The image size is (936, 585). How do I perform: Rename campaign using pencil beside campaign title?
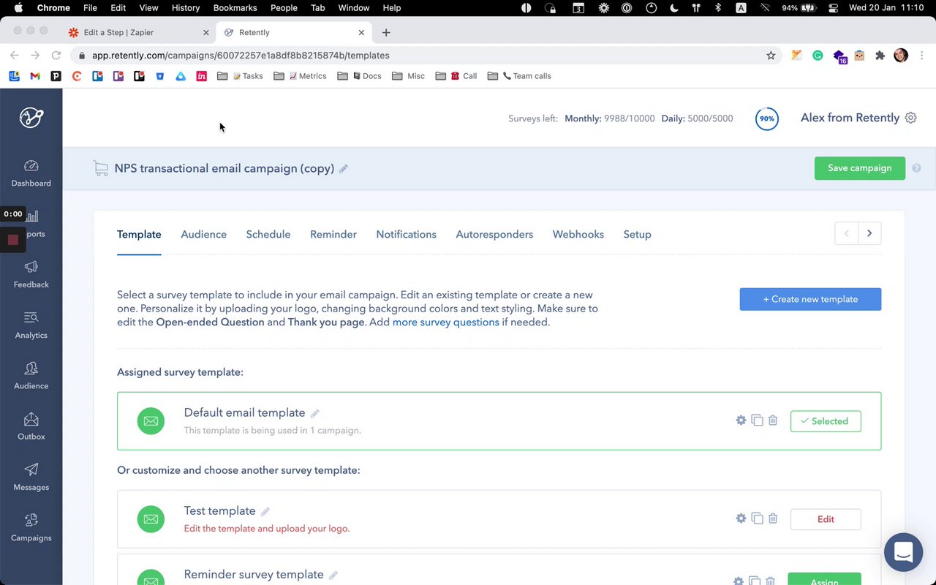click(x=344, y=169)
